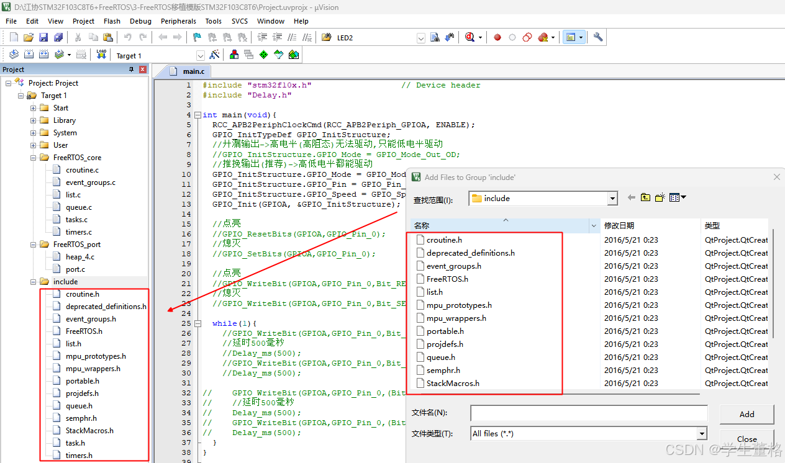Close the Project panel with its X button
The width and height of the screenshot is (785, 463).
142,70
